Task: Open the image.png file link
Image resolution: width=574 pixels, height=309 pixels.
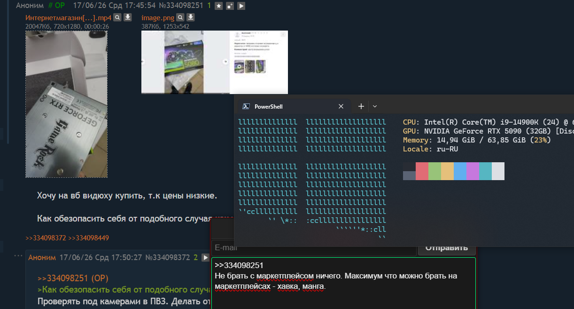Action: point(158,18)
